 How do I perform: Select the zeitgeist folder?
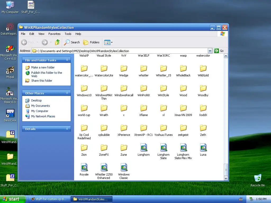[183, 131]
